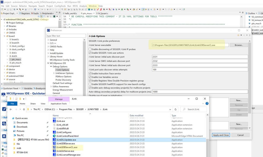Click the blue Debug bug toolbar icon
Viewport: 263px width, 157px height.
113,9
